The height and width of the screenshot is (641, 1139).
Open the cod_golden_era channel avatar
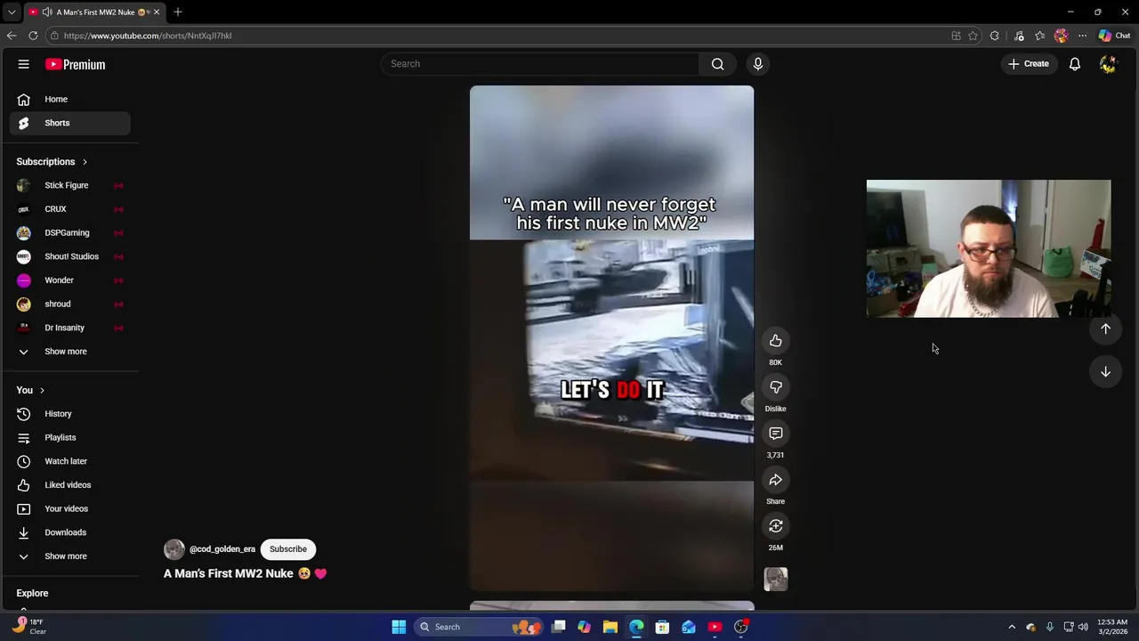[x=174, y=549]
